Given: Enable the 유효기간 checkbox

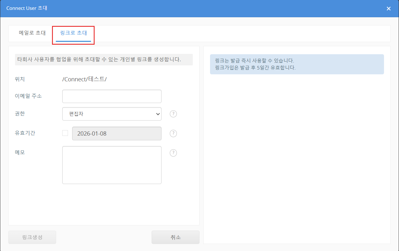Looking at the screenshot, I should click(65, 133).
